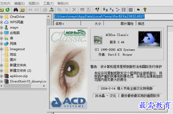Expand the imageout folder node
Screen dimensions: 173x114
tap(1, 49)
